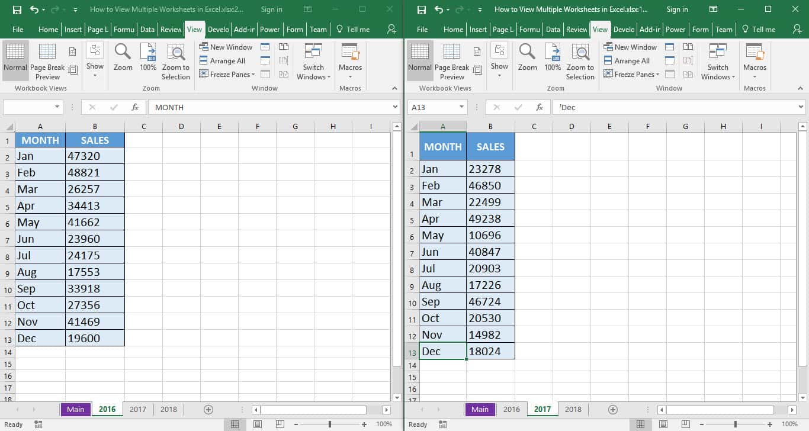Open New Window from the left window ribbon
Screen dimensions: 809x431
click(226, 47)
